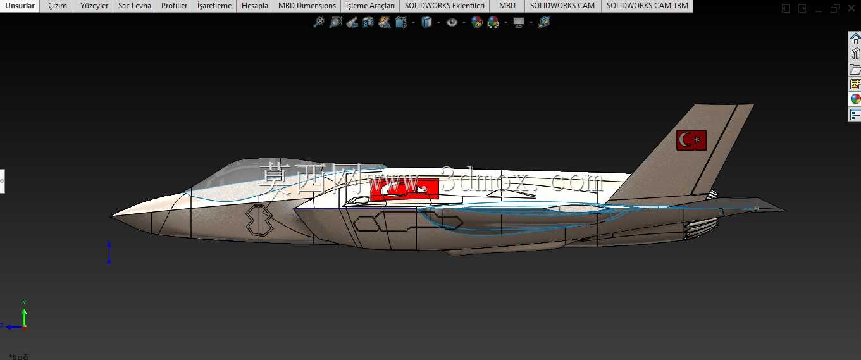Open the Hesapla tab
Viewport: 861px width, 360px height.
255,6
